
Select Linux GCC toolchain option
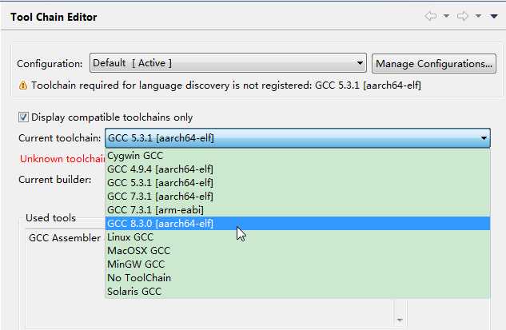(297, 237)
